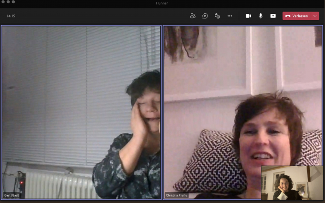Click the 14:15 meeting timer

click(11, 16)
